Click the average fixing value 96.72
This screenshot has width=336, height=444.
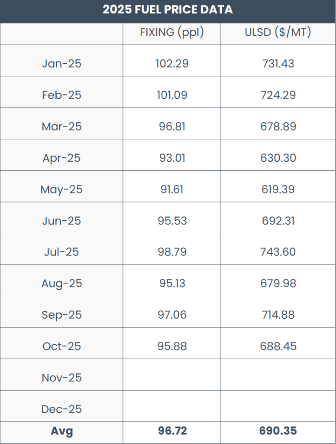172,431
